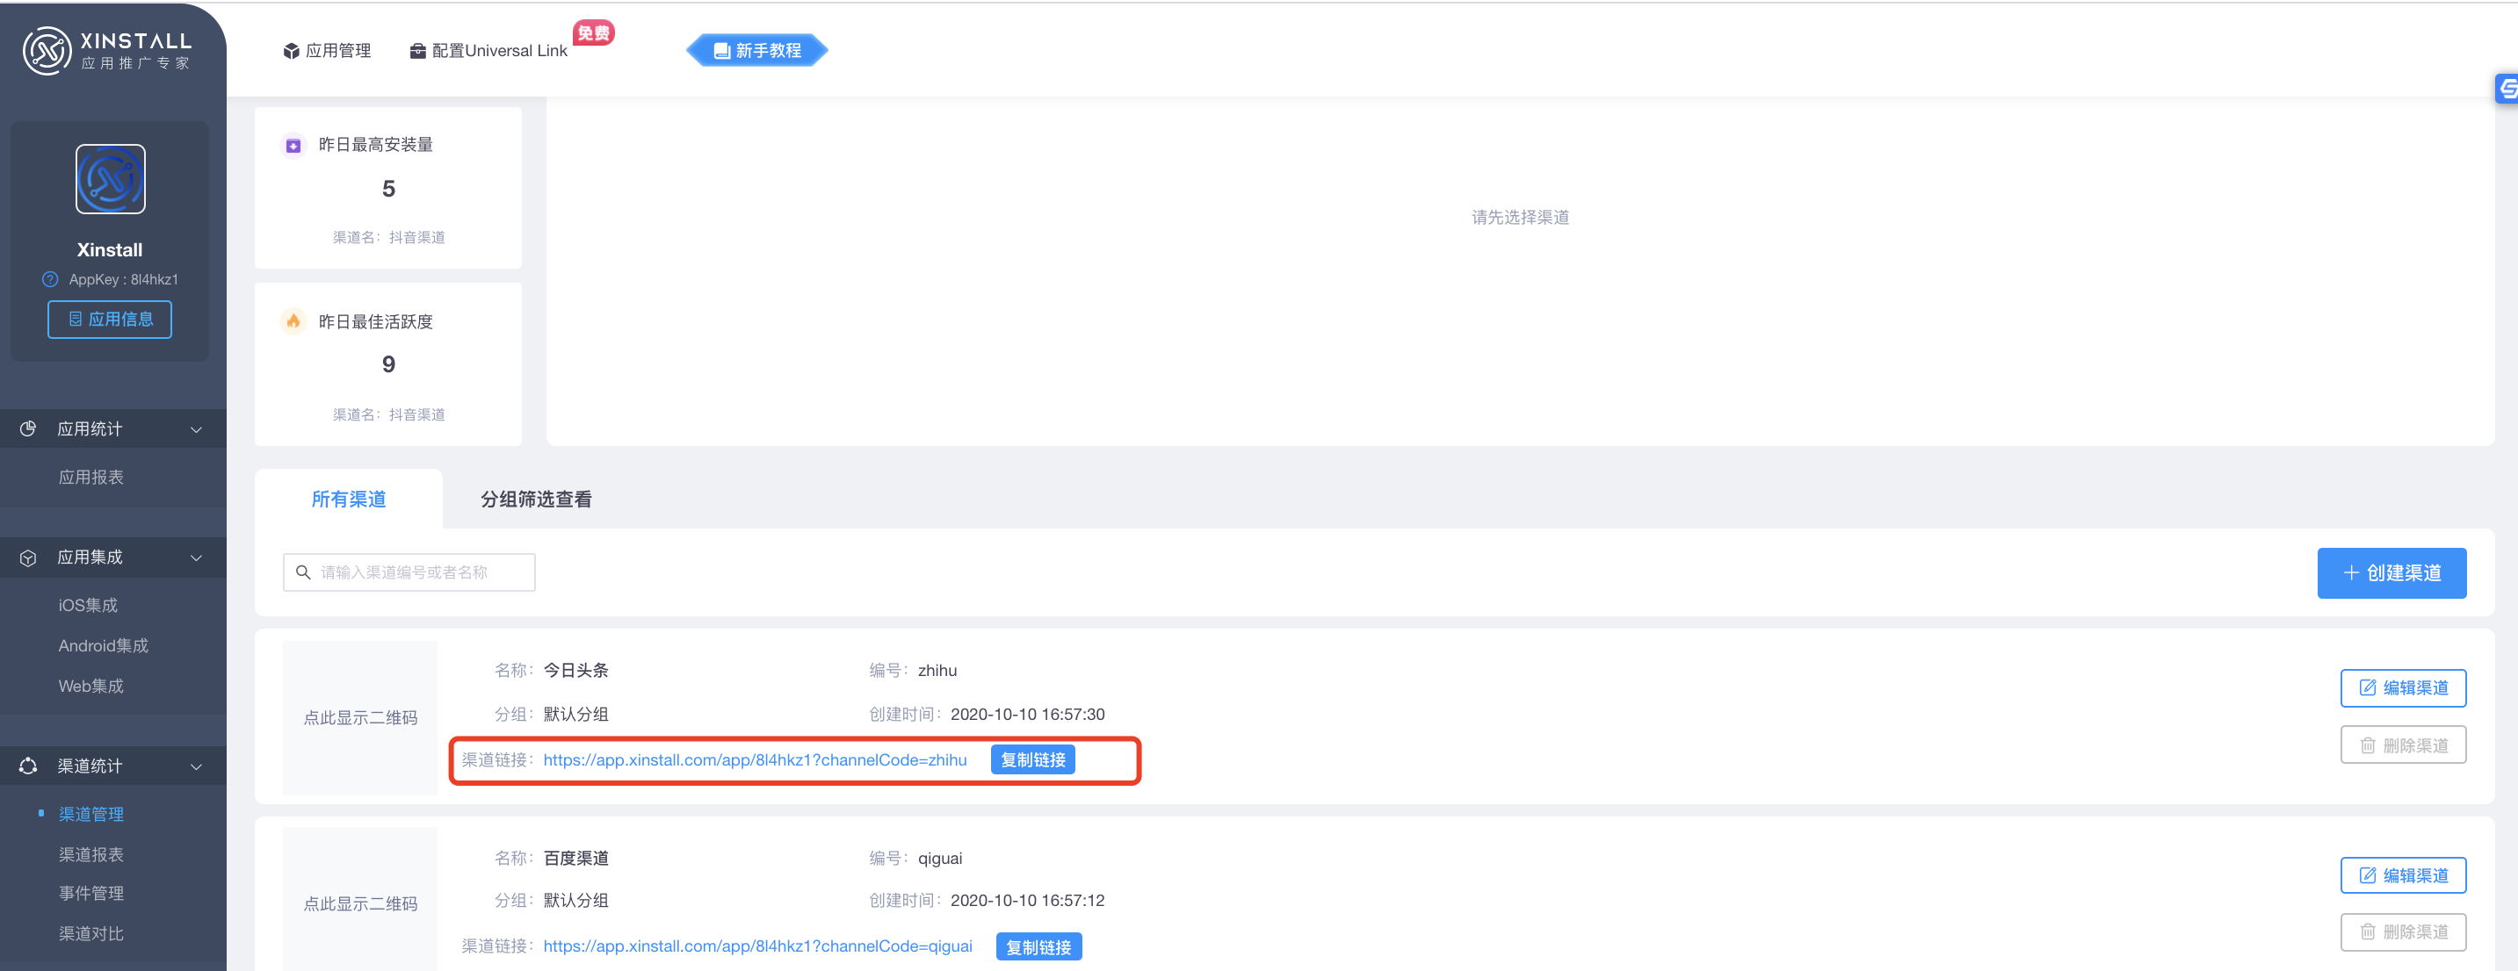Viewport: 2518px width, 971px height.
Task: Click the 应用集成 cube icon
Action: 28,557
